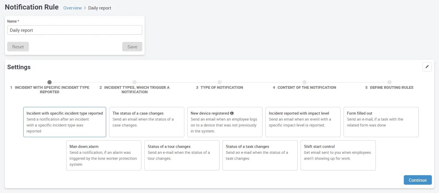Select the Incident with specific incident type reported card
439x193 pixels.
65,122
